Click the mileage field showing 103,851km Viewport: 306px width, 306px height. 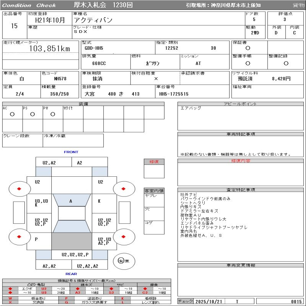[x=50, y=49]
